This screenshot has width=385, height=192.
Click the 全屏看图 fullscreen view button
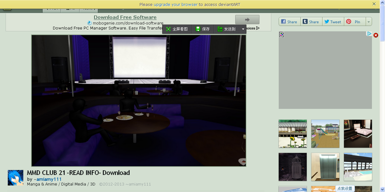pyautogui.click(x=177, y=29)
